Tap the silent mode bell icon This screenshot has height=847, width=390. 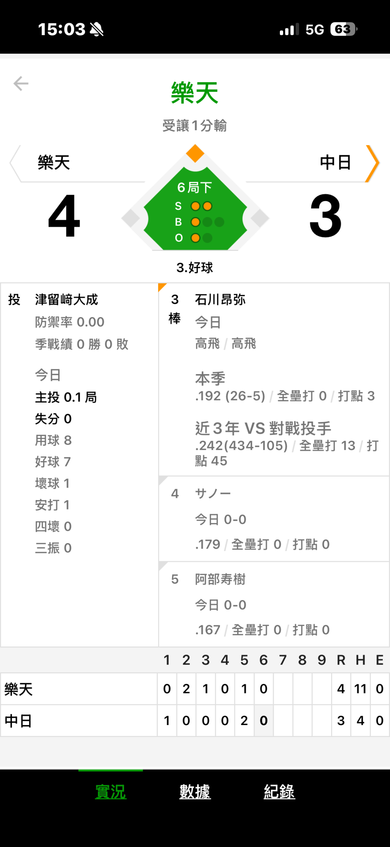pos(96,29)
